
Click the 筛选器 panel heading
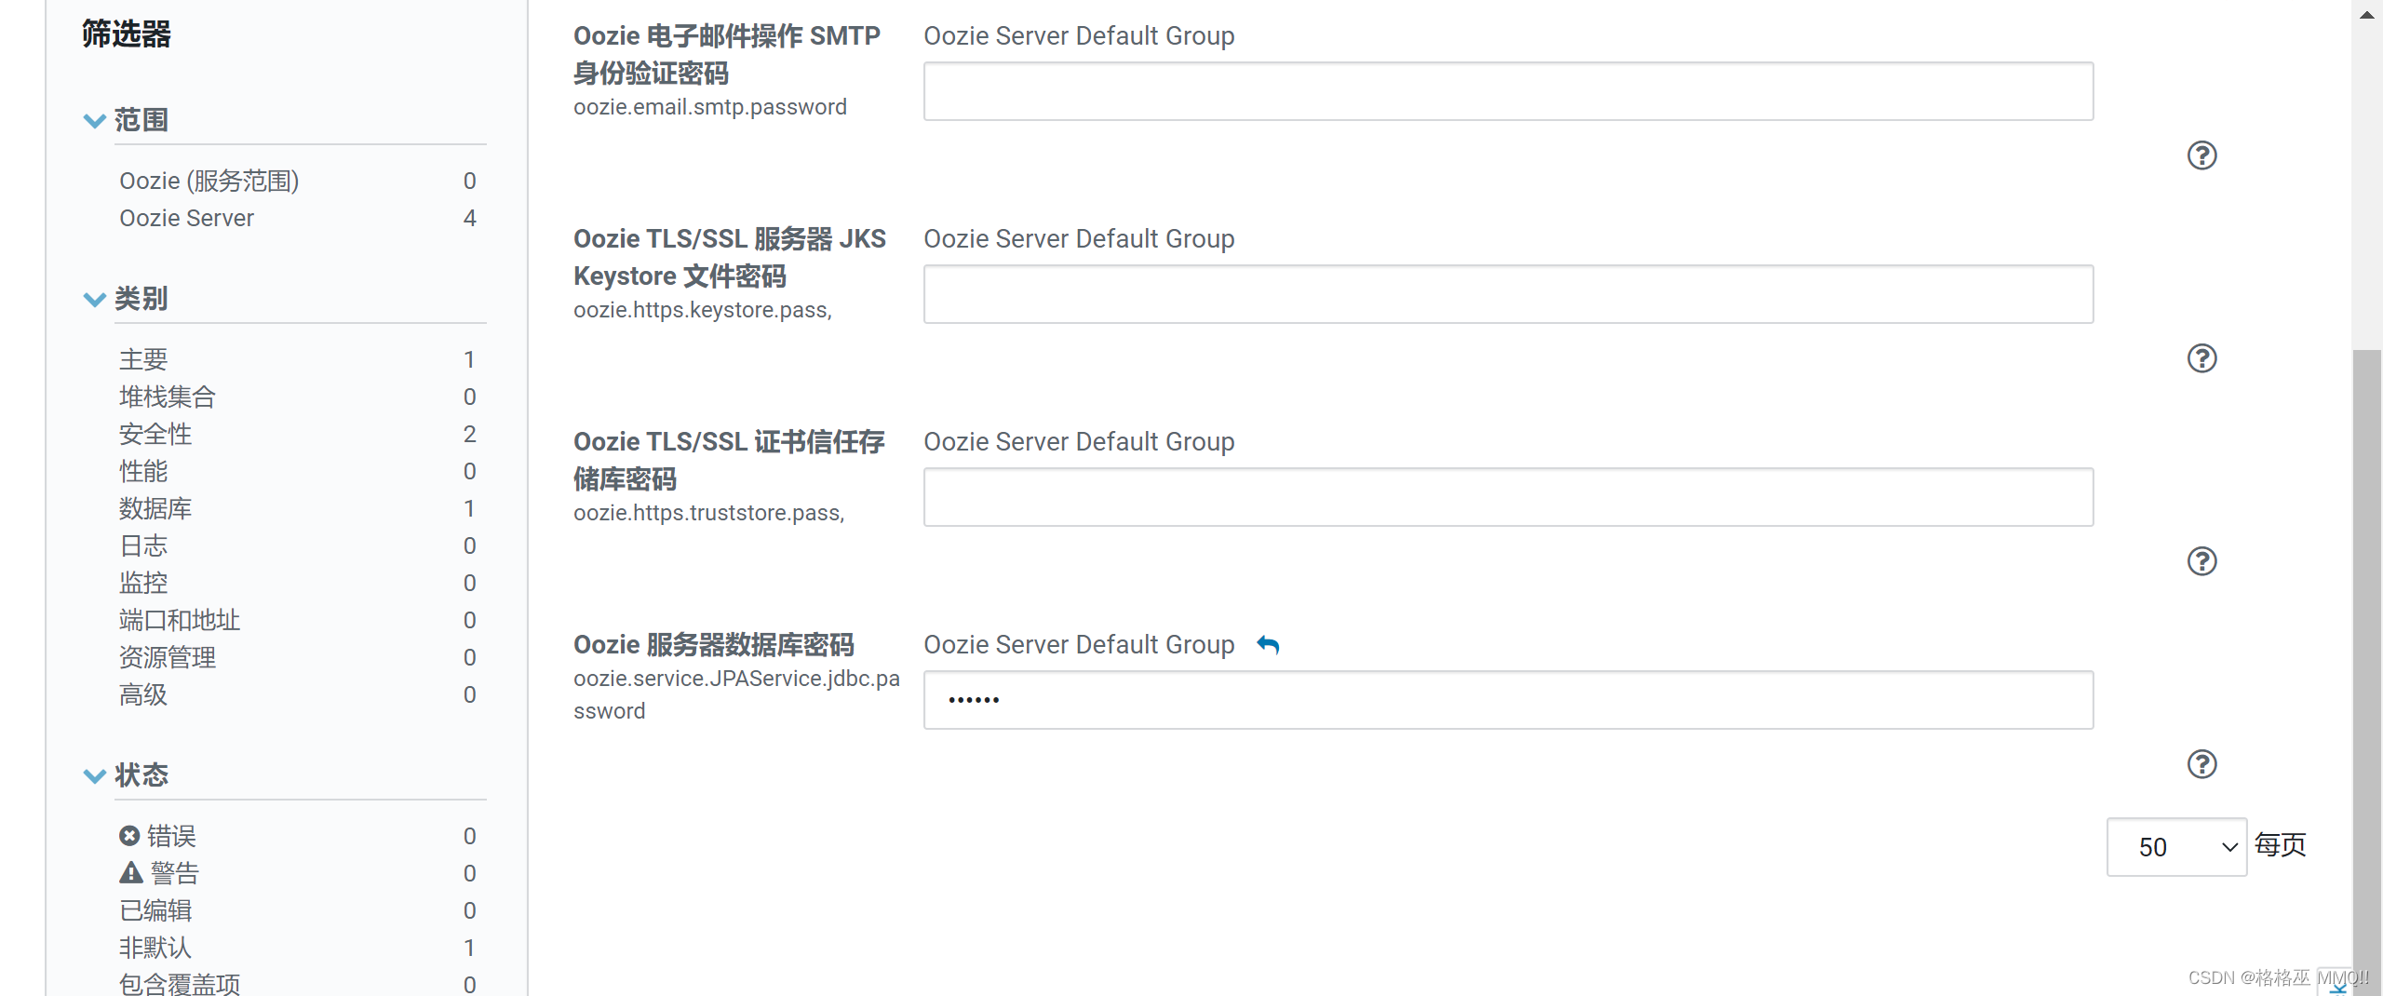[127, 34]
